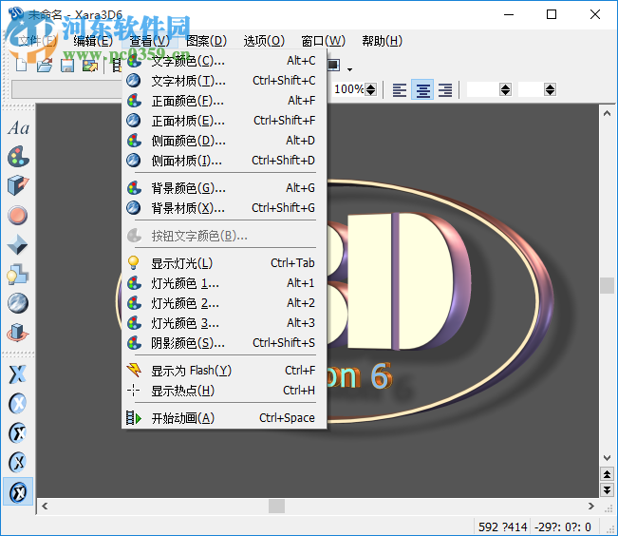Open the Text options Aa tool
The height and width of the screenshot is (536, 618).
(18, 128)
